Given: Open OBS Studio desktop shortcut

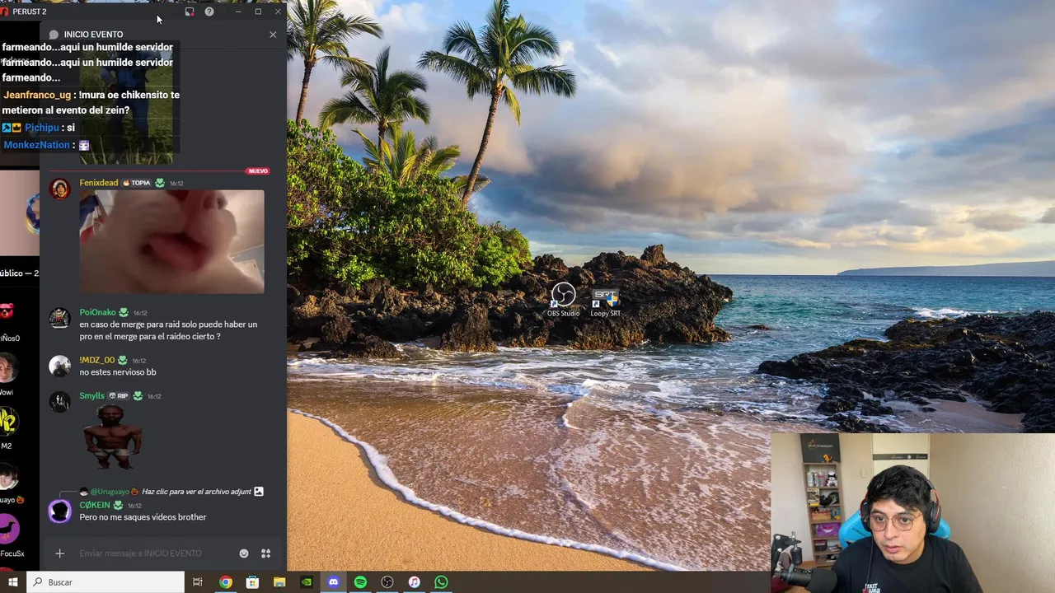Looking at the screenshot, I should [563, 301].
